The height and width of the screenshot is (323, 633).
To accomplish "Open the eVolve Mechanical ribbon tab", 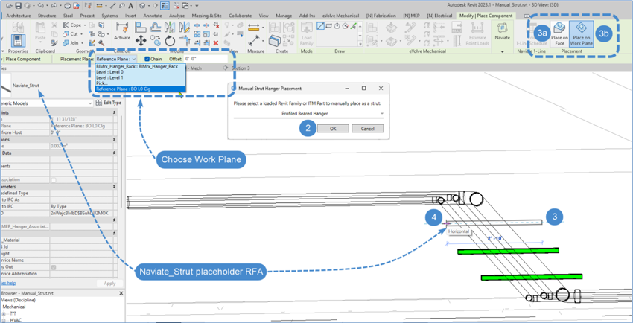I will [x=341, y=16].
